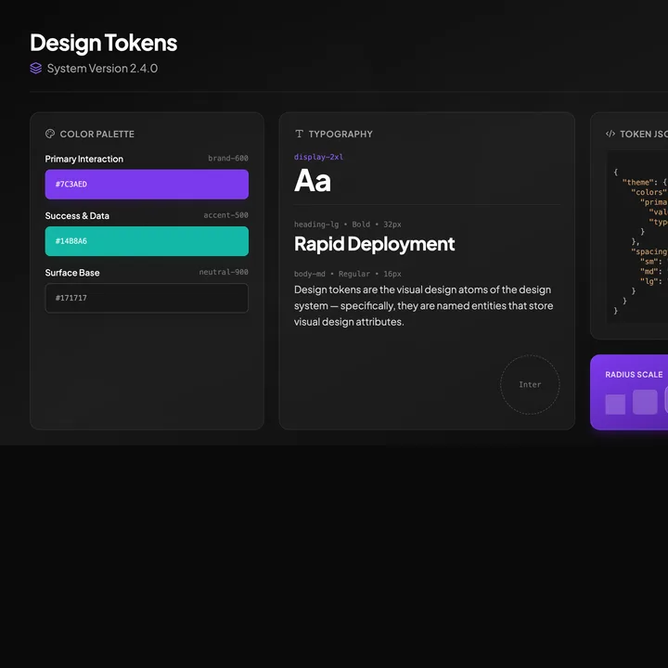This screenshot has height=668, width=668.
Task: Click the display-2xl token label
Action: (x=318, y=157)
